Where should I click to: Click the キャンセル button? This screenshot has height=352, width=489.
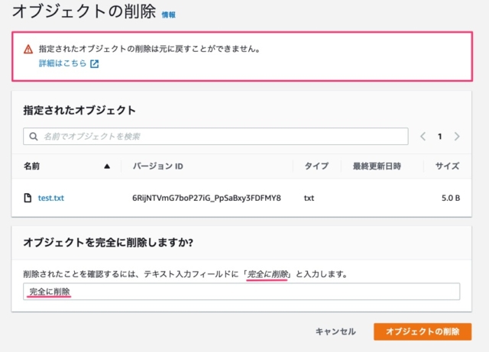335,331
